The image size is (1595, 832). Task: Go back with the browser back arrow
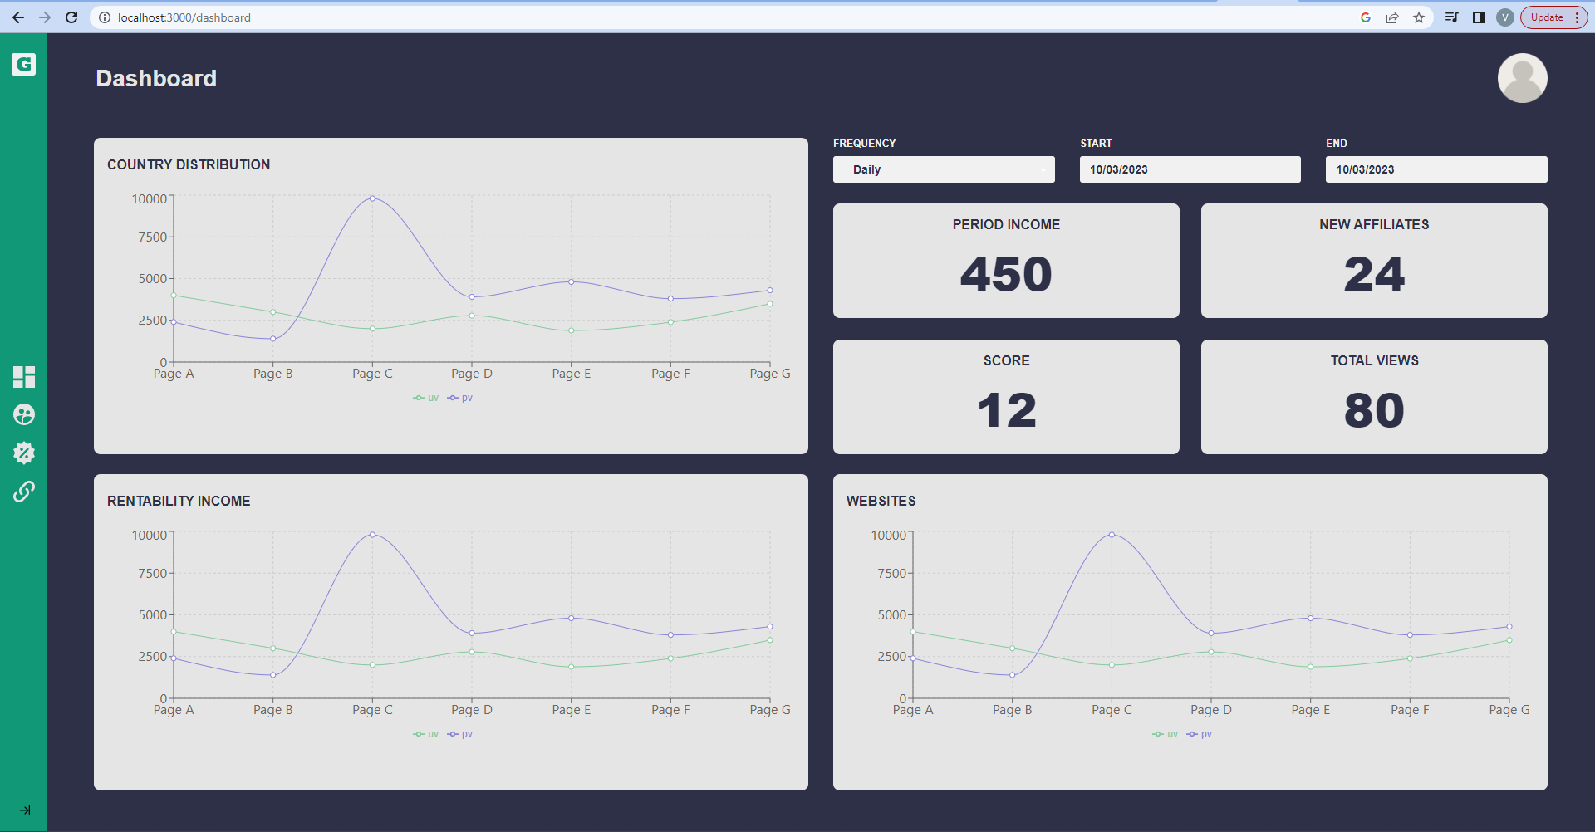coord(18,17)
